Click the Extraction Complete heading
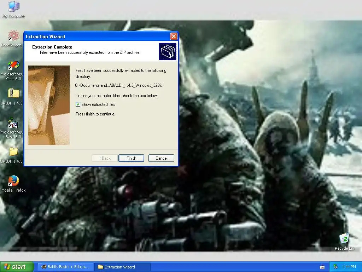 pos(52,47)
